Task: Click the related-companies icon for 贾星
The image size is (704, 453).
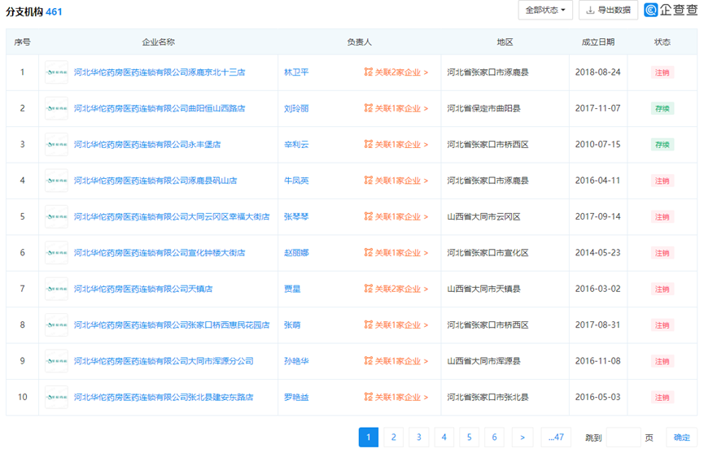Action: click(368, 289)
